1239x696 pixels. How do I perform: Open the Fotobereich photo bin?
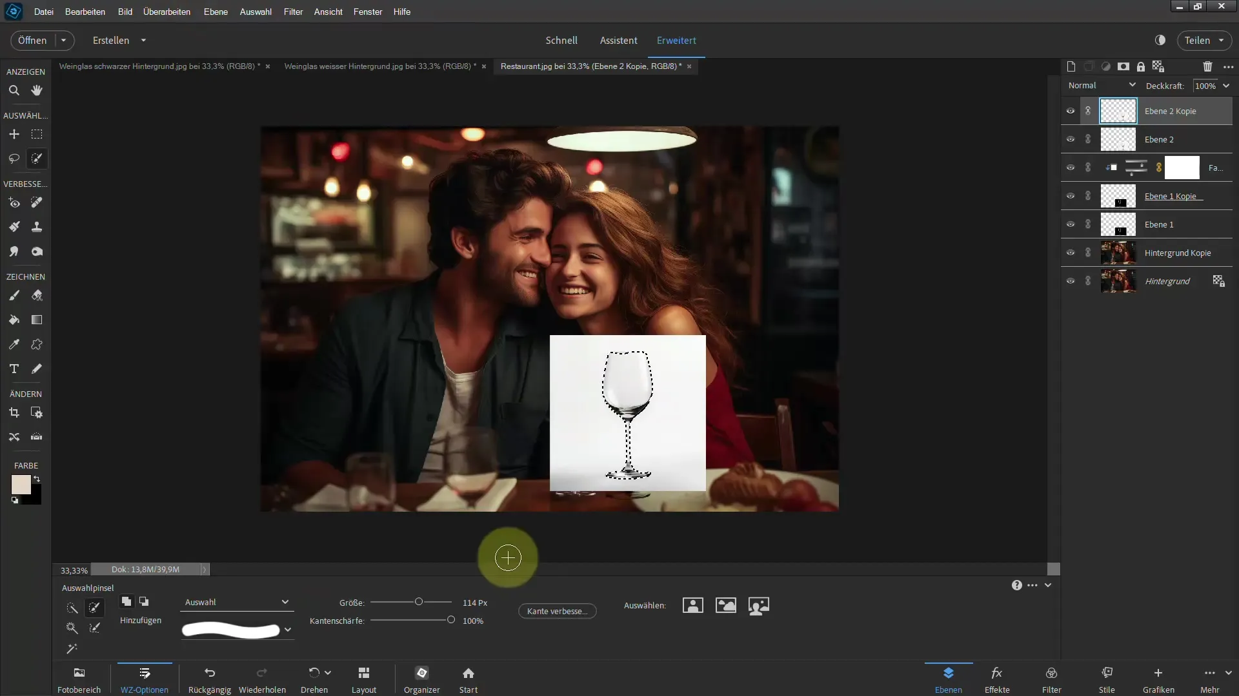click(79, 679)
